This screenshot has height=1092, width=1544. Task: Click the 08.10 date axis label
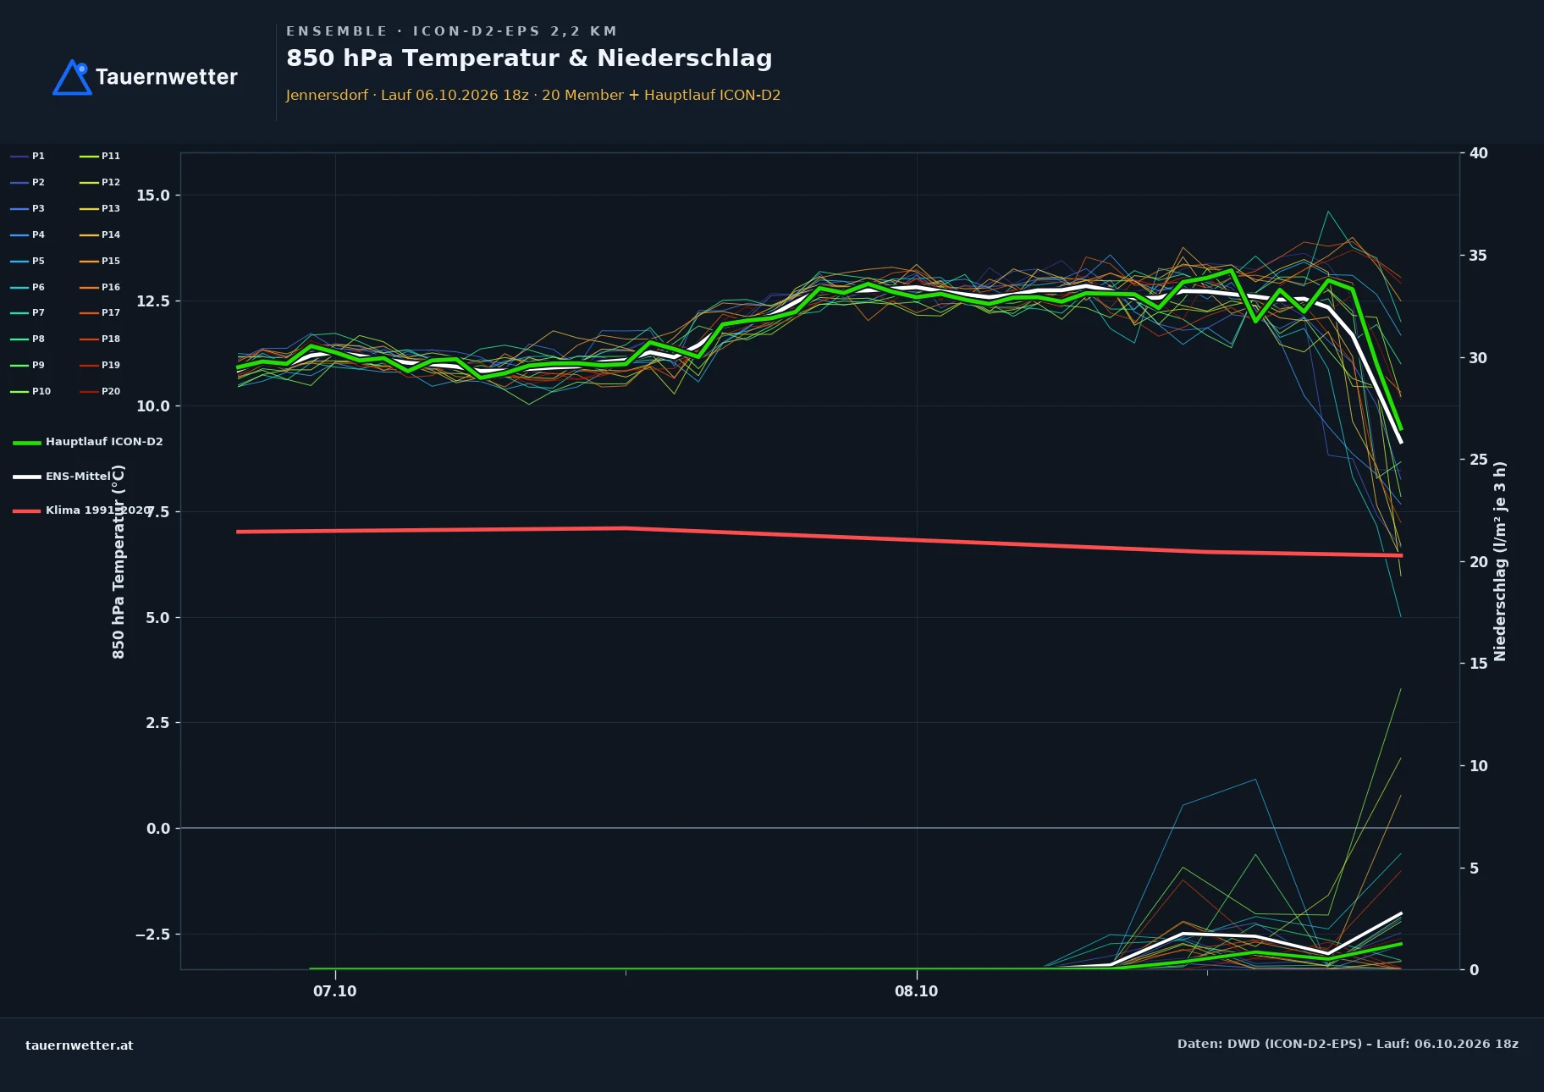917,991
